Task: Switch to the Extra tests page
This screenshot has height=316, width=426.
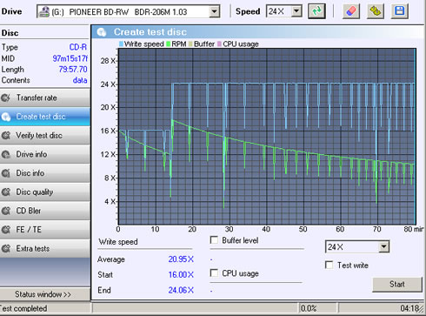Action: coord(45,249)
